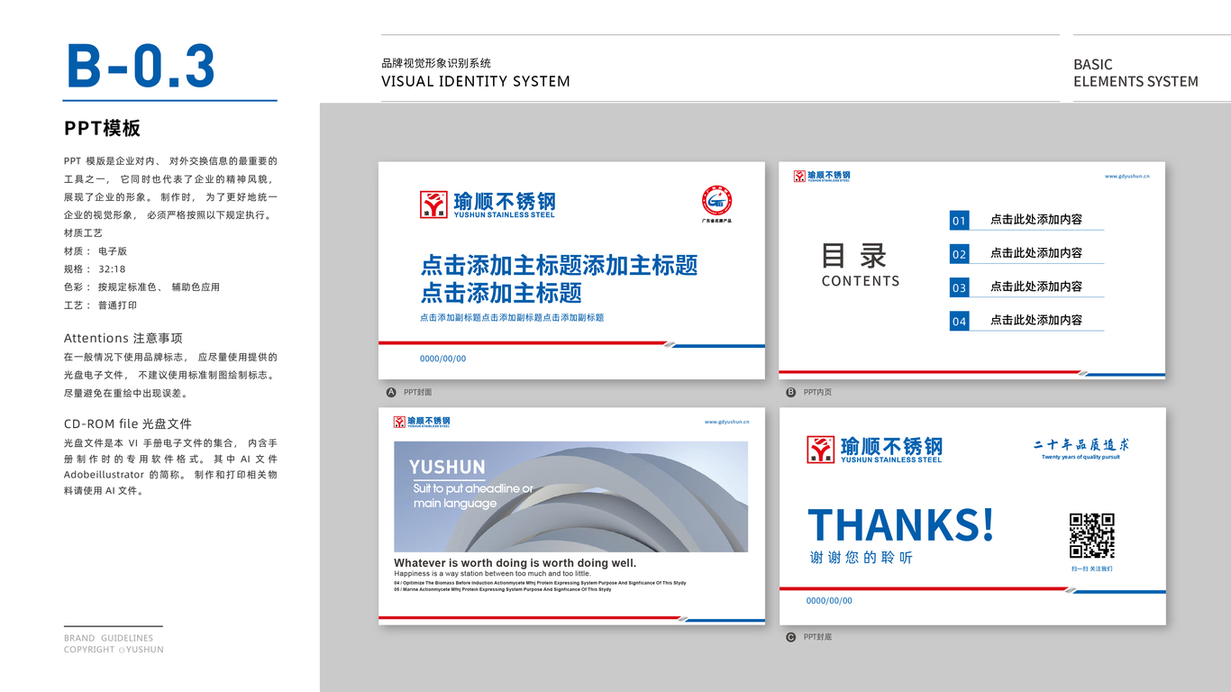
Task: Click the B-0.3 page code
Action: click(141, 66)
